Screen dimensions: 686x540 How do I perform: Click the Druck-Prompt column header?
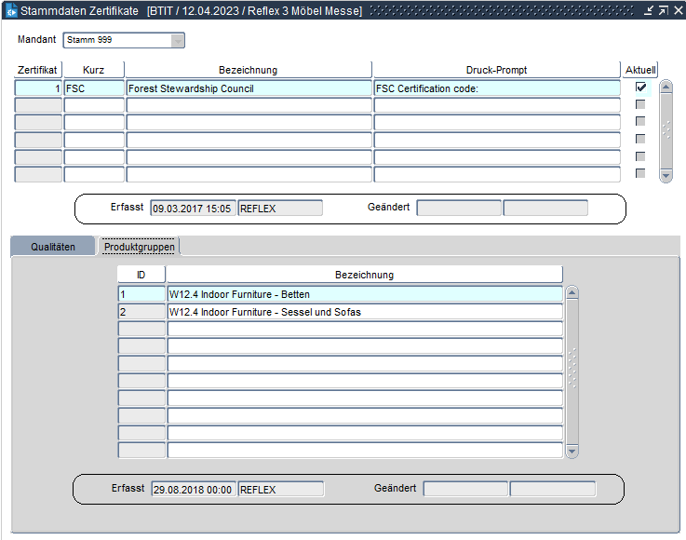[496, 70]
